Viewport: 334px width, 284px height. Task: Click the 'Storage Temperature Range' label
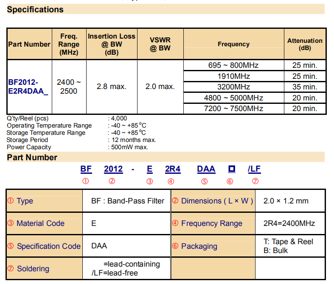(x=46, y=133)
